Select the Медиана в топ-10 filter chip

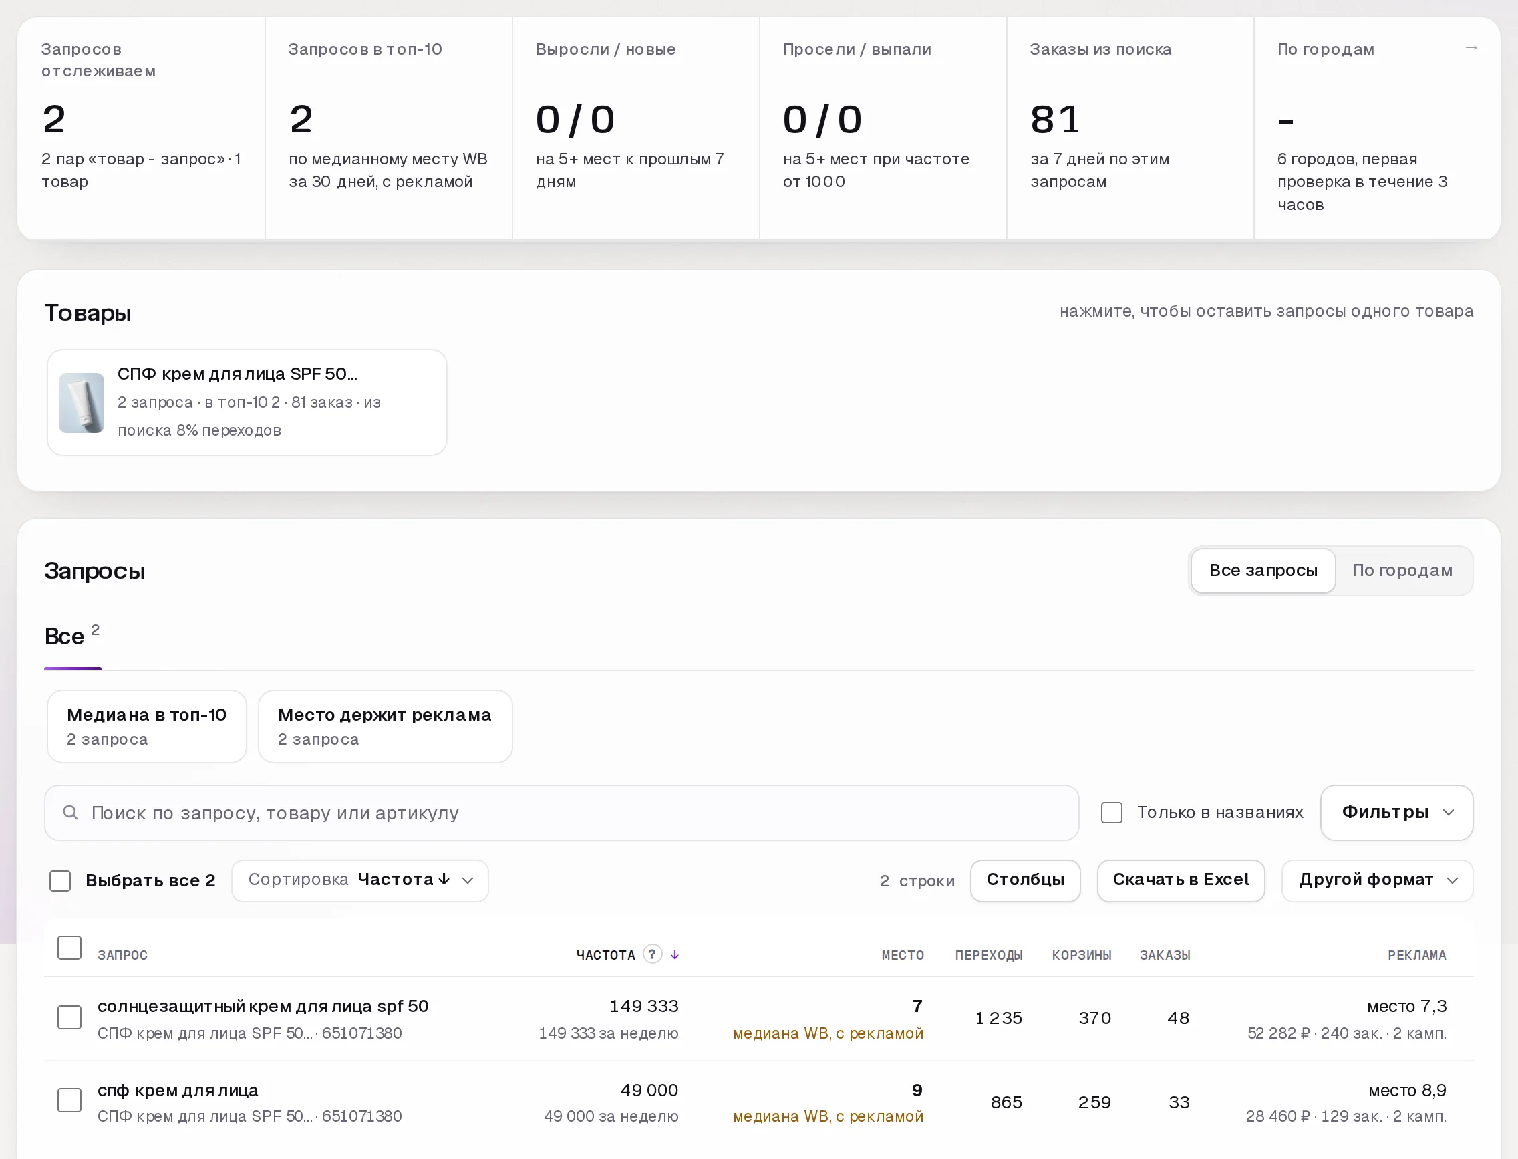coord(147,727)
